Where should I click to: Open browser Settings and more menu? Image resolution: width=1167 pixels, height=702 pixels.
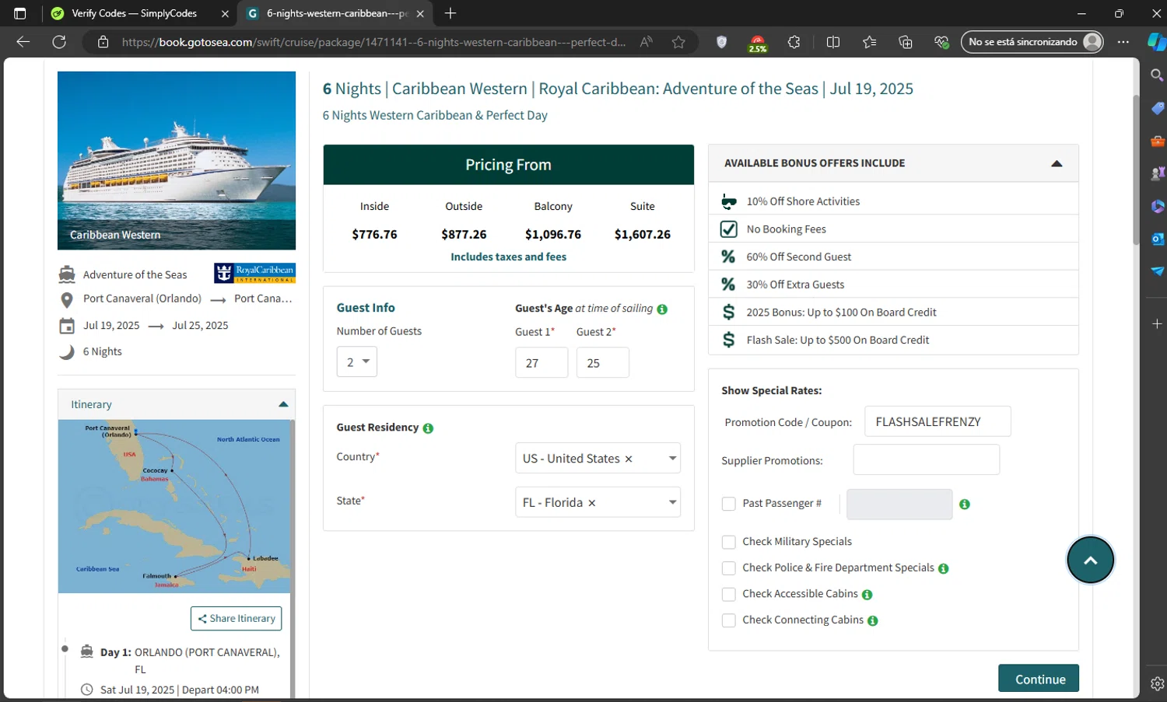[x=1123, y=42]
